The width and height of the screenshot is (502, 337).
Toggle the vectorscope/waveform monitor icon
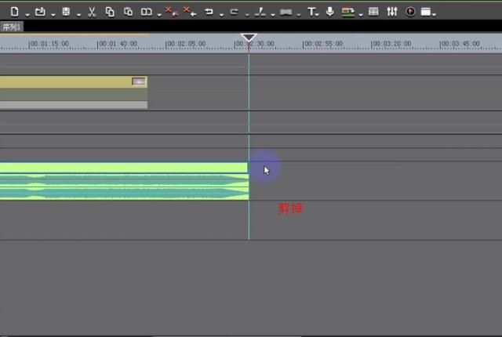click(410, 12)
